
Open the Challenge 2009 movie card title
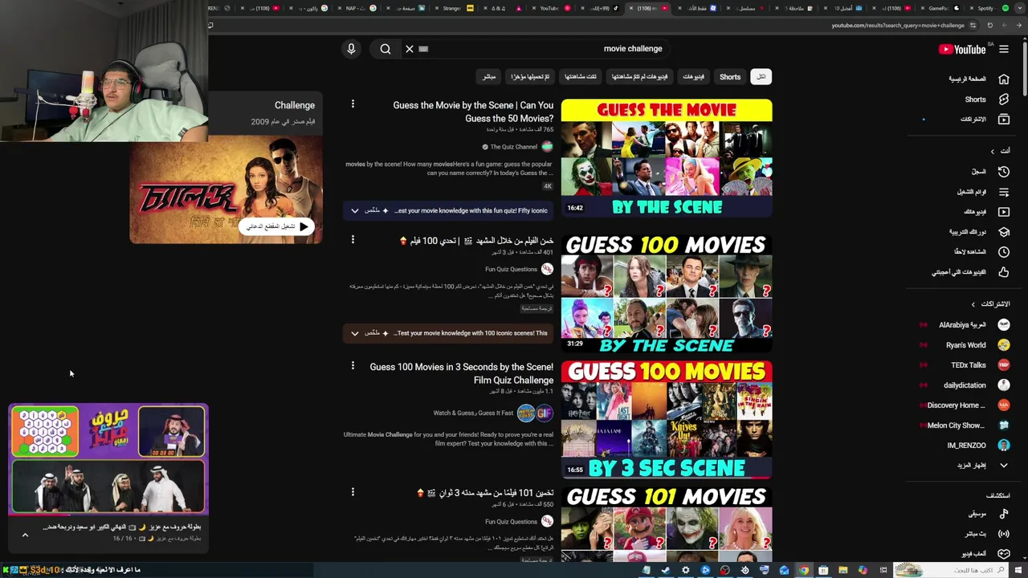(x=295, y=105)
